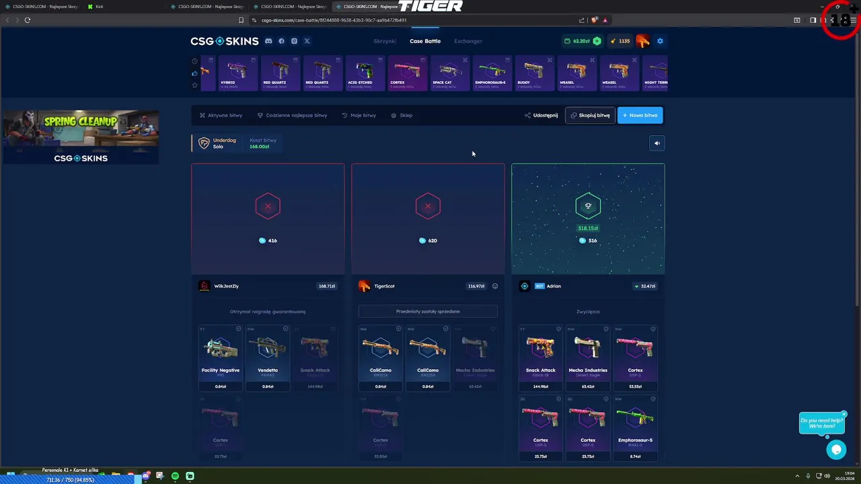Screen dimensions: 861x484
Task: Open the Skrzynki tab
Action: pos(385,41)
